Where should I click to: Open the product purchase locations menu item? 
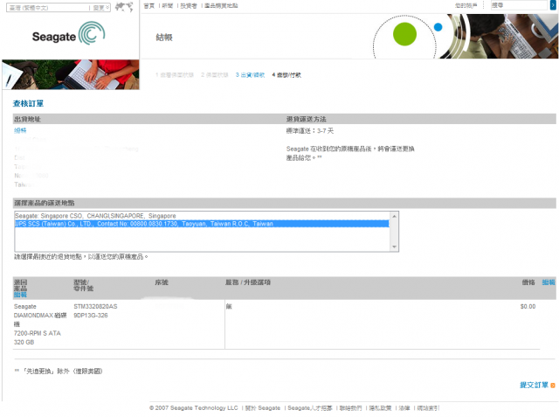(221, 6)
